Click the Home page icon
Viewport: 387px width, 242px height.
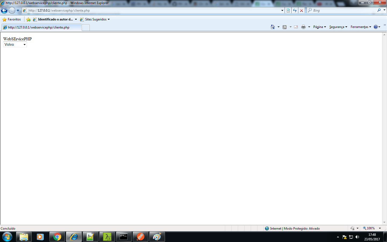(x=273, y=27)
